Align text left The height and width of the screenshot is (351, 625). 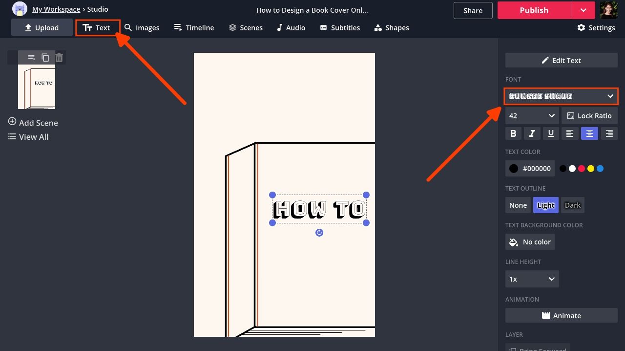[x=570, y=133]
